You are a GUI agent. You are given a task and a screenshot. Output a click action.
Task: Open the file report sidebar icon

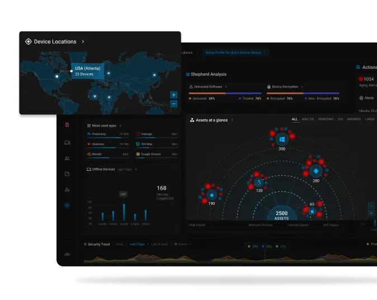[67, 174]
